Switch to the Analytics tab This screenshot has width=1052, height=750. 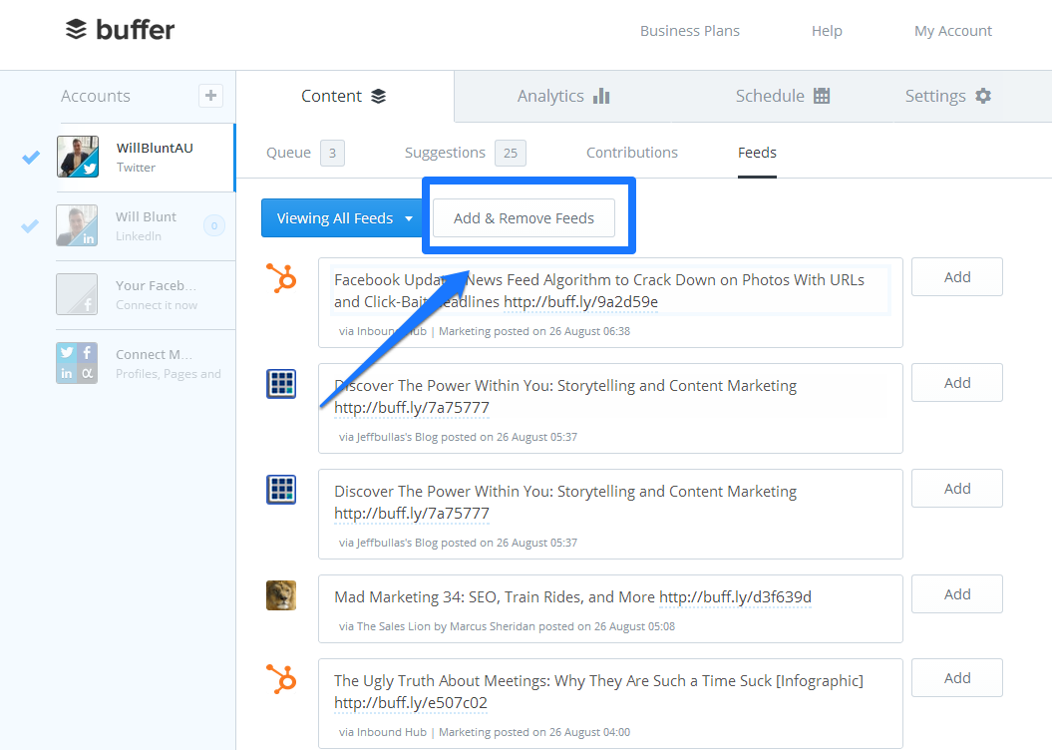[563, 96]
